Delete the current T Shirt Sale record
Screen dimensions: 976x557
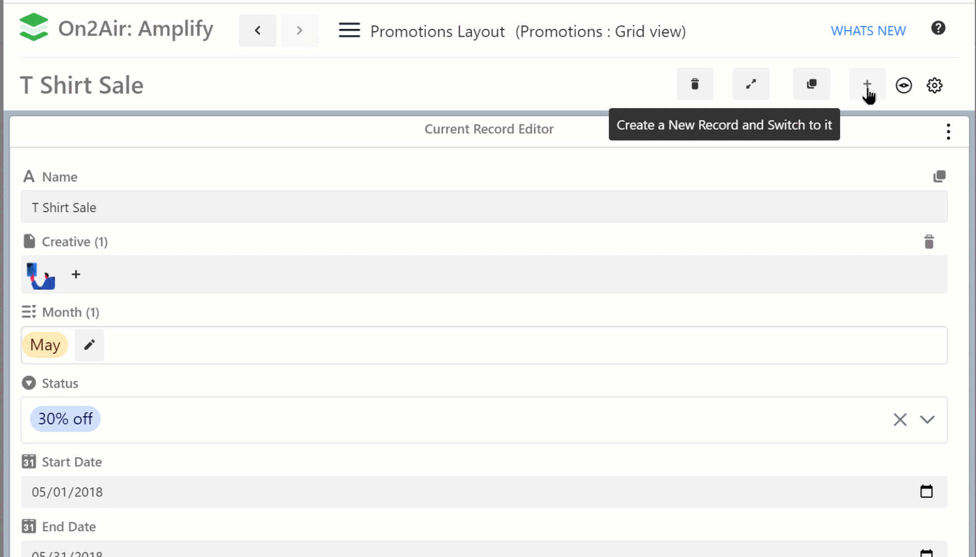click(x=695, y=84)
